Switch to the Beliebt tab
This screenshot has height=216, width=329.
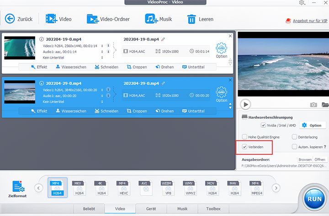tap(89, 209)
